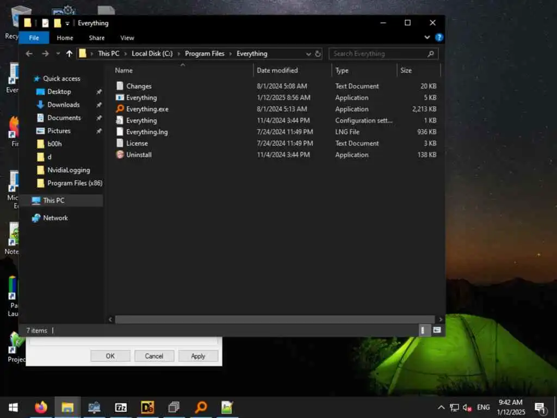Open Pictures in Quick access
Image resolution: width=557 pixels, height=418 pixels.
pos(59,131)
